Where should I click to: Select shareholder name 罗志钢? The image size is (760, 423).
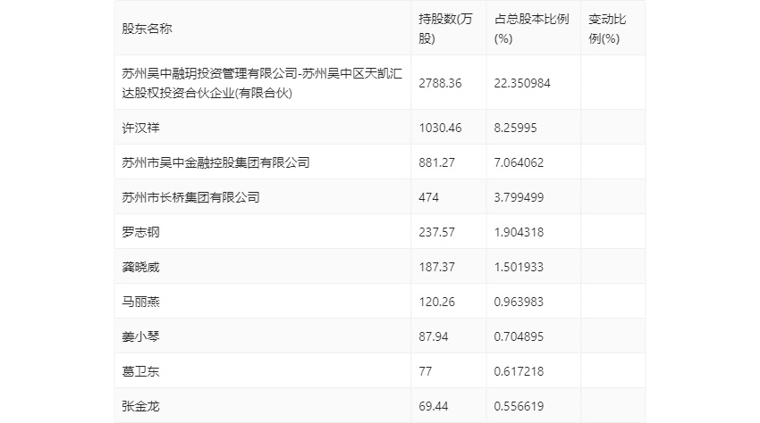(140, 232)
